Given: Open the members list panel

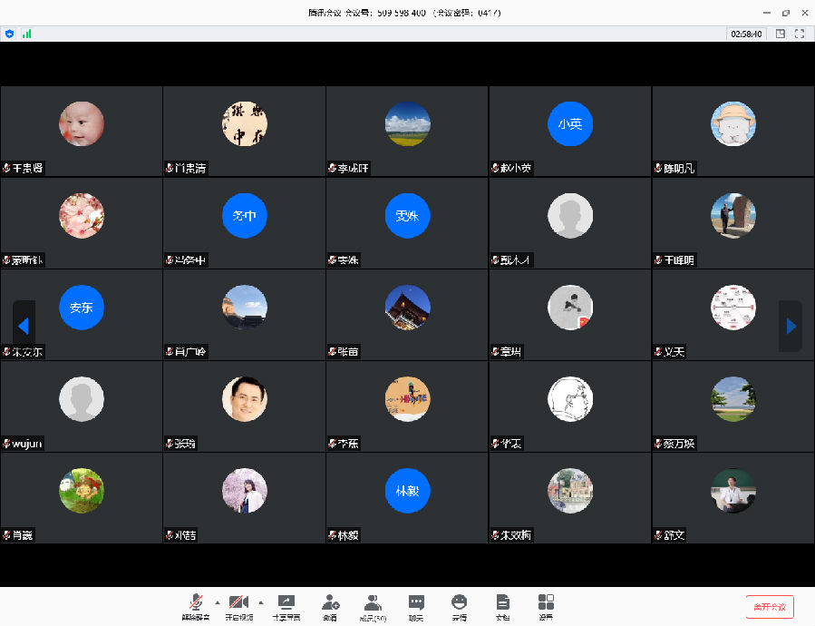Looking at the screenshot, I should point(373,605).
